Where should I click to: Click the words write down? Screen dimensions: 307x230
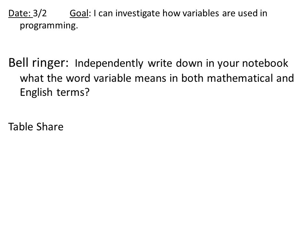click(175, 63)
